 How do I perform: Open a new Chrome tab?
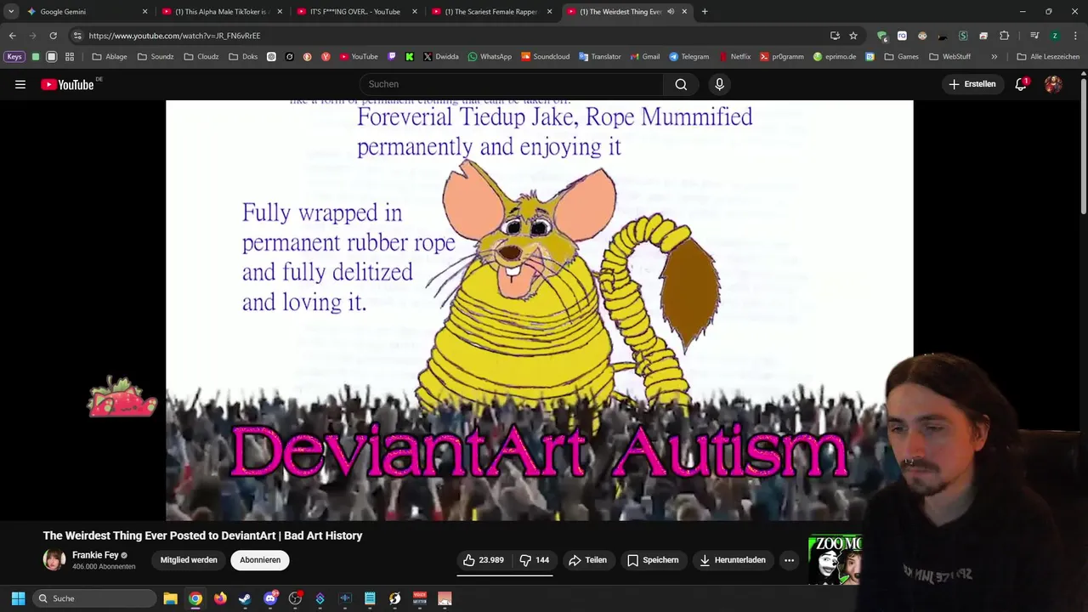coord(705,12)
